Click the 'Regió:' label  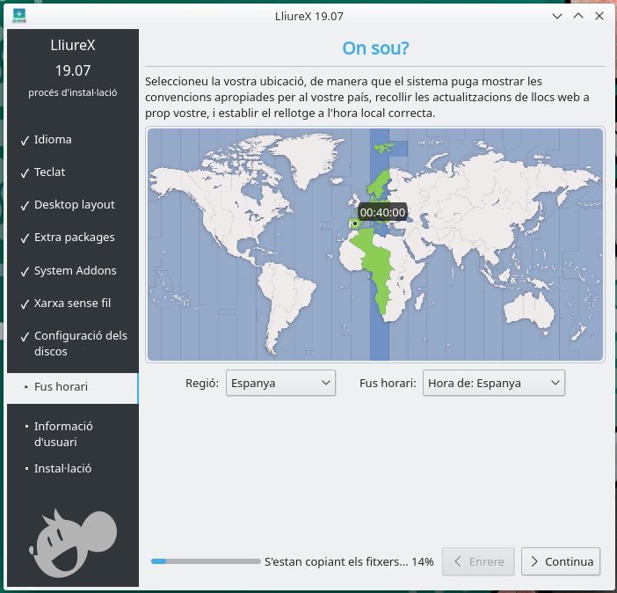202,383
